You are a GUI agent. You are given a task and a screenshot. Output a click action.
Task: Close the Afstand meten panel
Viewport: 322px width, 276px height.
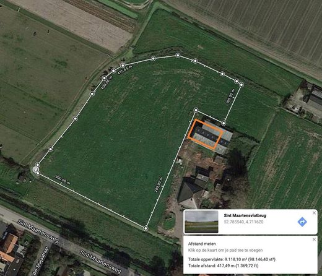(314, 239)
